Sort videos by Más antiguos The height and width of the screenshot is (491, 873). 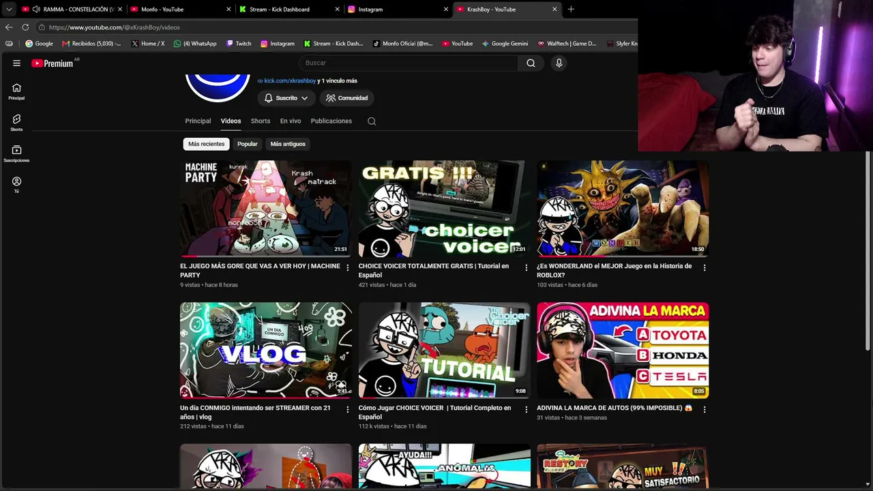click(x=288, y=144)
